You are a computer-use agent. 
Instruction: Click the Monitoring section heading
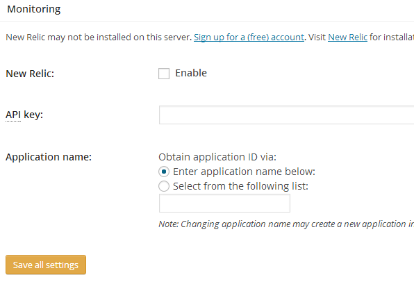pos(34,9)
